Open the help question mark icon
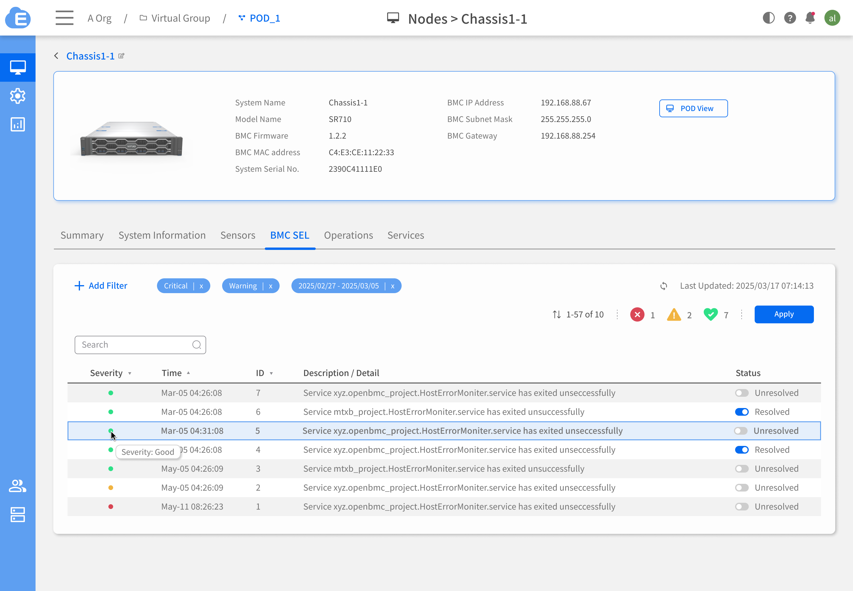The image size is (853, 591). pyautogui.click(x=790, y=18)
